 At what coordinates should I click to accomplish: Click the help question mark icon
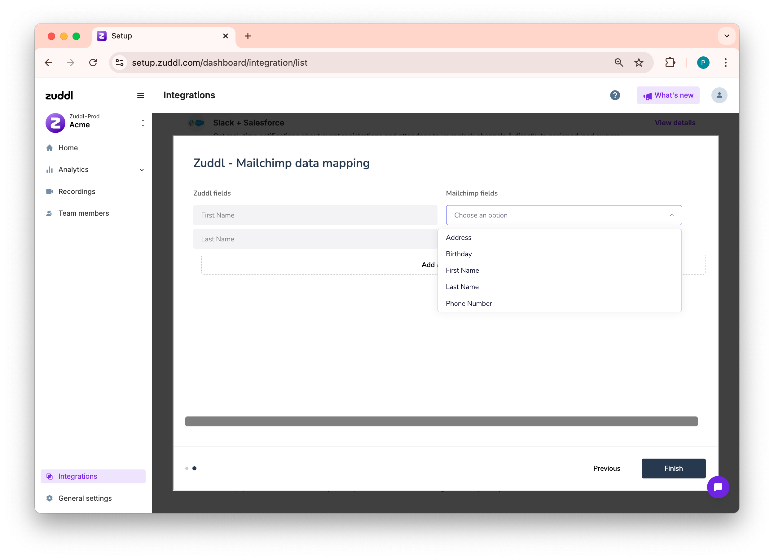(x=615, y=95)
